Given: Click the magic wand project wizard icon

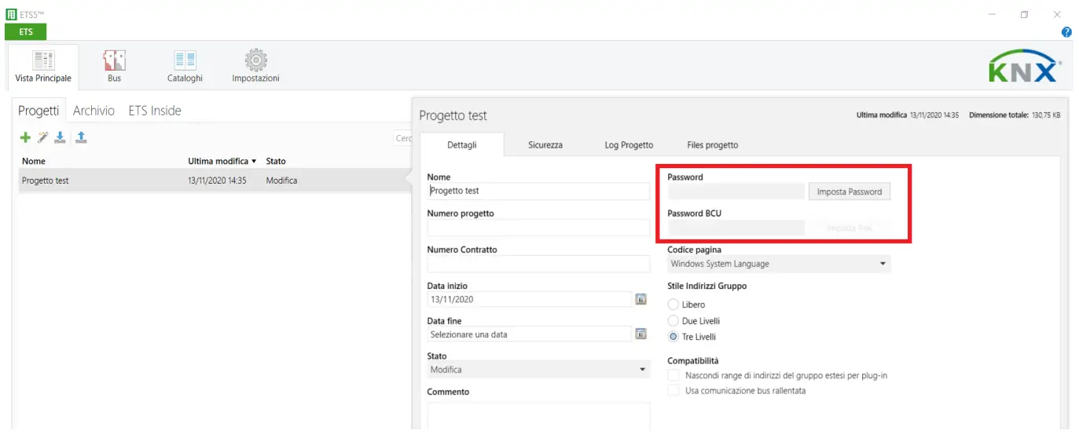Looking at the screenshot, I should pyautogui.click(x=42, y=138).
